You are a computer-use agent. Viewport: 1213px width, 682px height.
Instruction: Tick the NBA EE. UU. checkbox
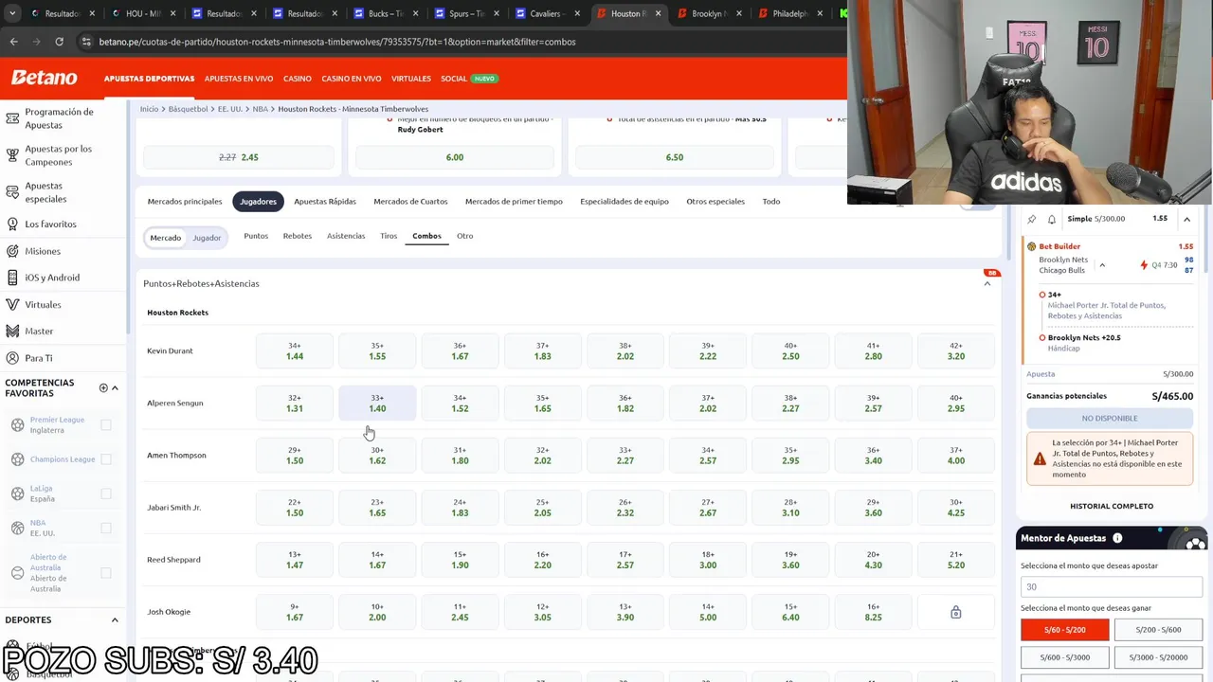pos(106,528)
